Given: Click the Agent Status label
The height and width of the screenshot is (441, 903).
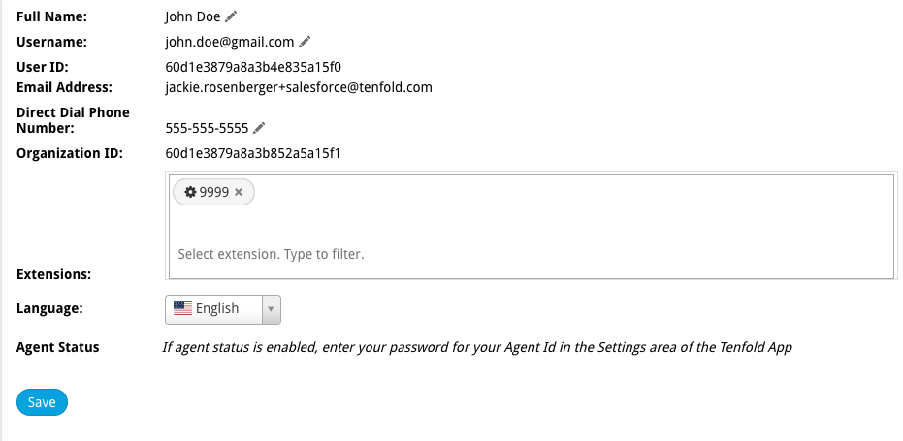Looking at the screenshot, I should [x=57, y=347].
